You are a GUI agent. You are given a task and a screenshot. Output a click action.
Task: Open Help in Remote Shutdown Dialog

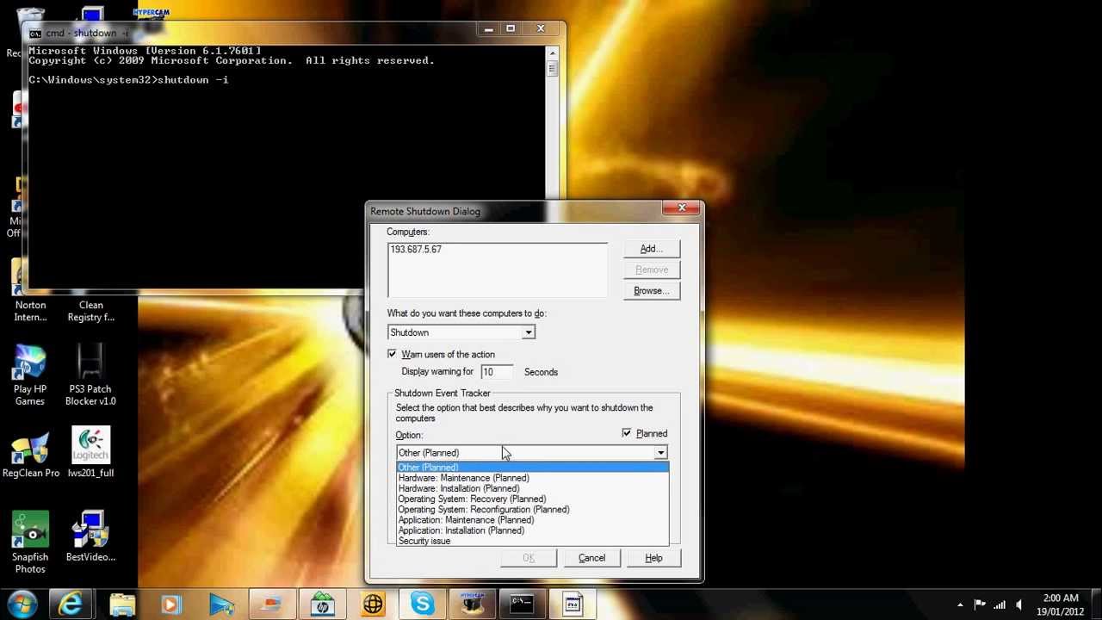click(653, 558)
